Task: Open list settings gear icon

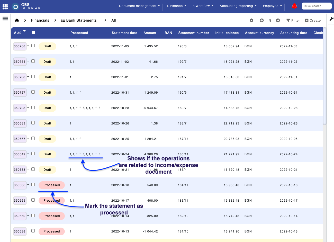Action: pyautogui.click(x=251, y=21)
